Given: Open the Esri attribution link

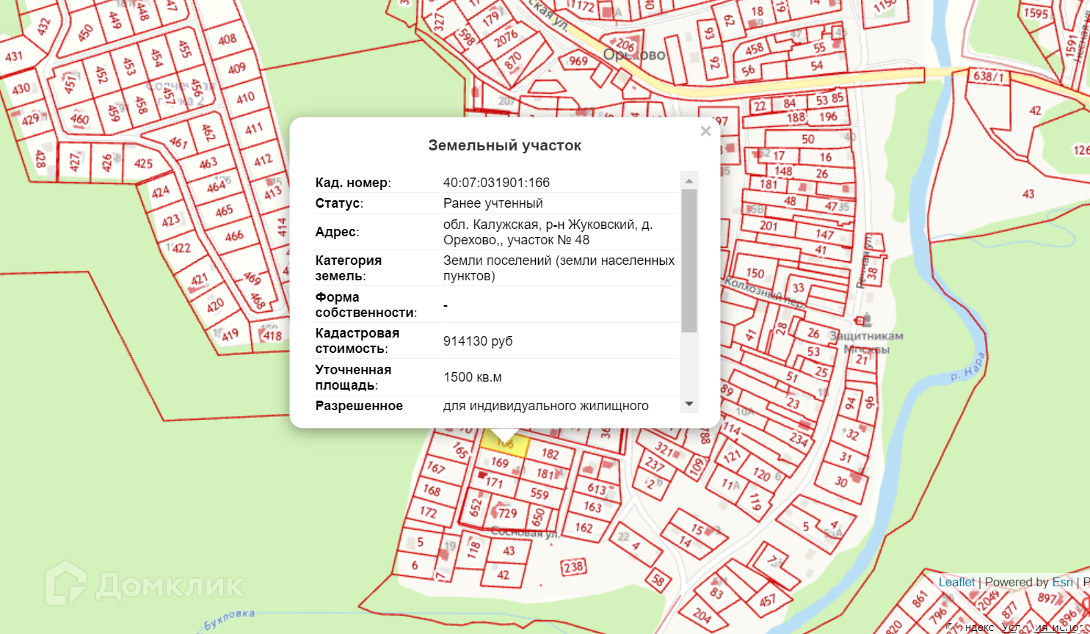Looking at the screenshot, I should coord(1062,582).
